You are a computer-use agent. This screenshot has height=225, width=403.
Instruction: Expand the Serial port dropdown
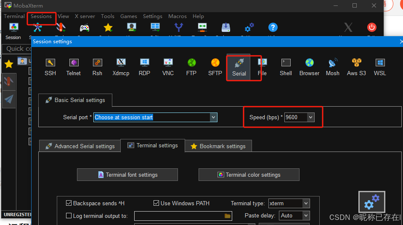pos(213,117)
